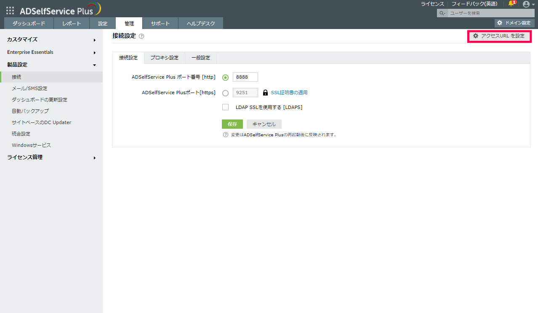Open the 設定 main tab

pos(103,24)
